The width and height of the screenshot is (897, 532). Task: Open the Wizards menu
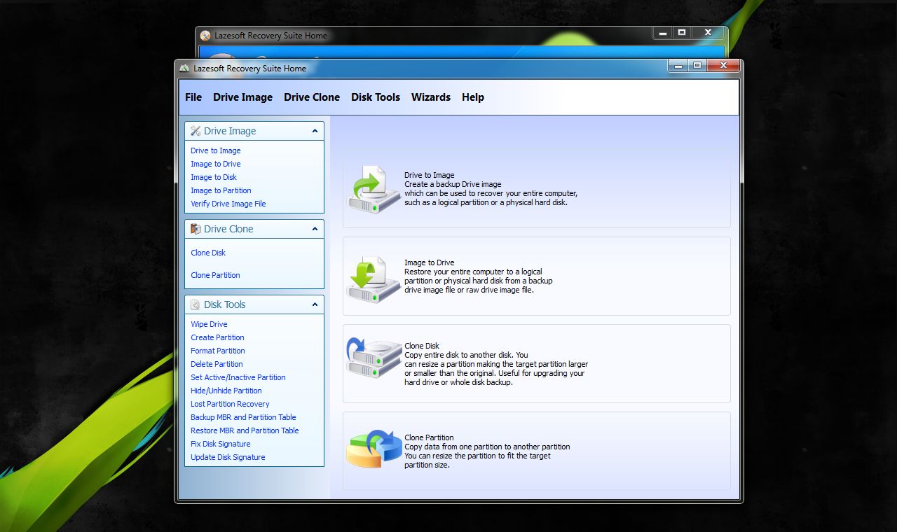tap(431, 97)
